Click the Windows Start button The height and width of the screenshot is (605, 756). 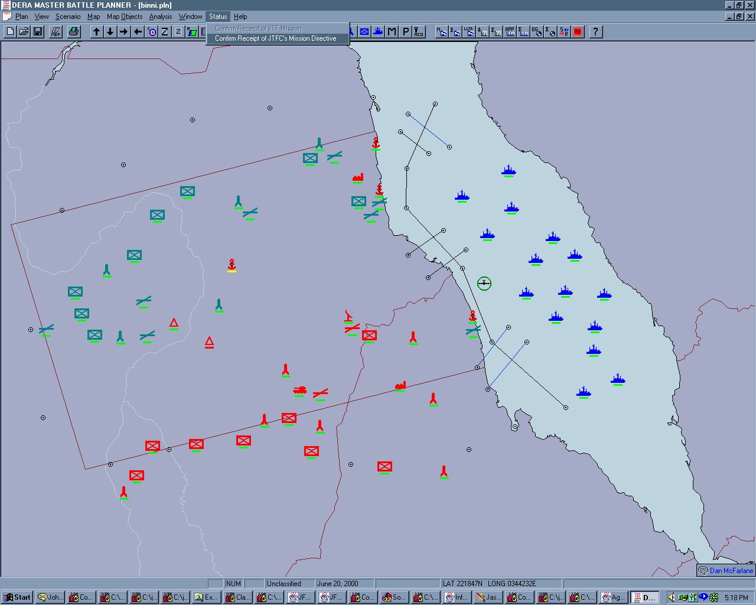17,597
